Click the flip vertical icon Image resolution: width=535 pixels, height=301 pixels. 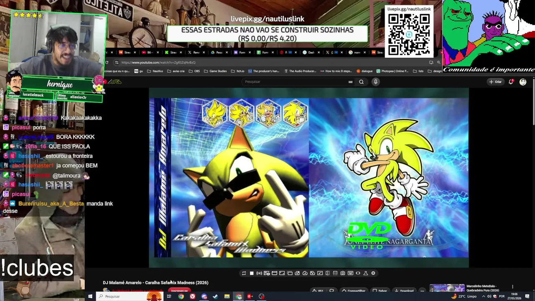[x=335, y=273]
